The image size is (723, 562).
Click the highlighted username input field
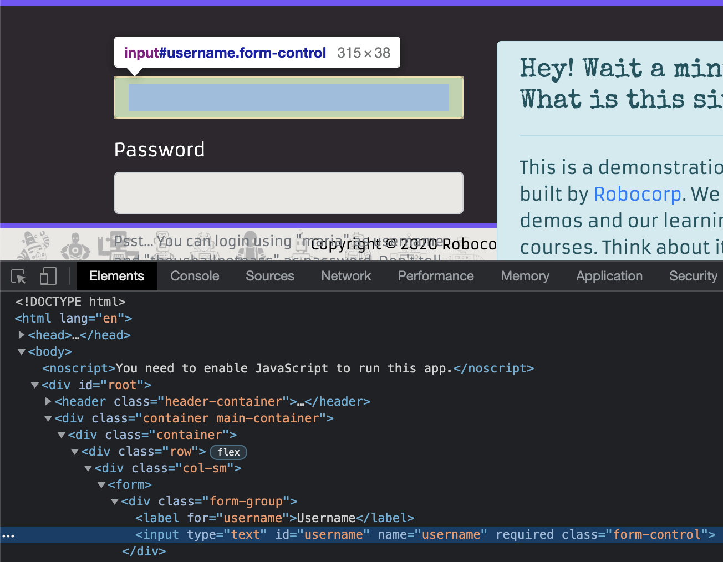click(x=289, y=98)
